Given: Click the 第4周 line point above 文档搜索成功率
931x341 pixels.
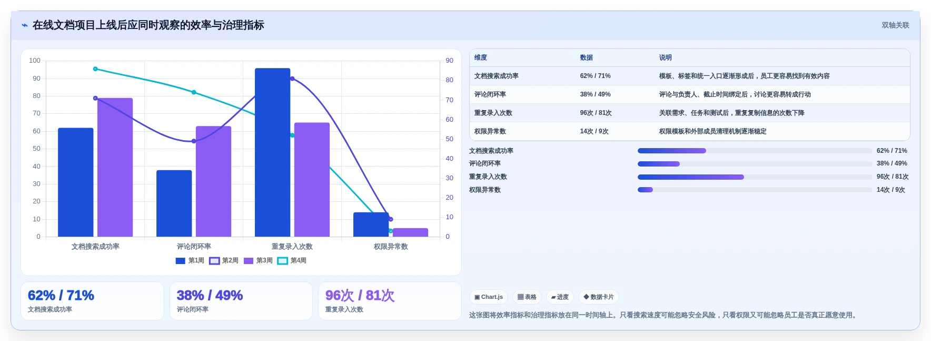Looking at the screenshot, I should 95,69.
